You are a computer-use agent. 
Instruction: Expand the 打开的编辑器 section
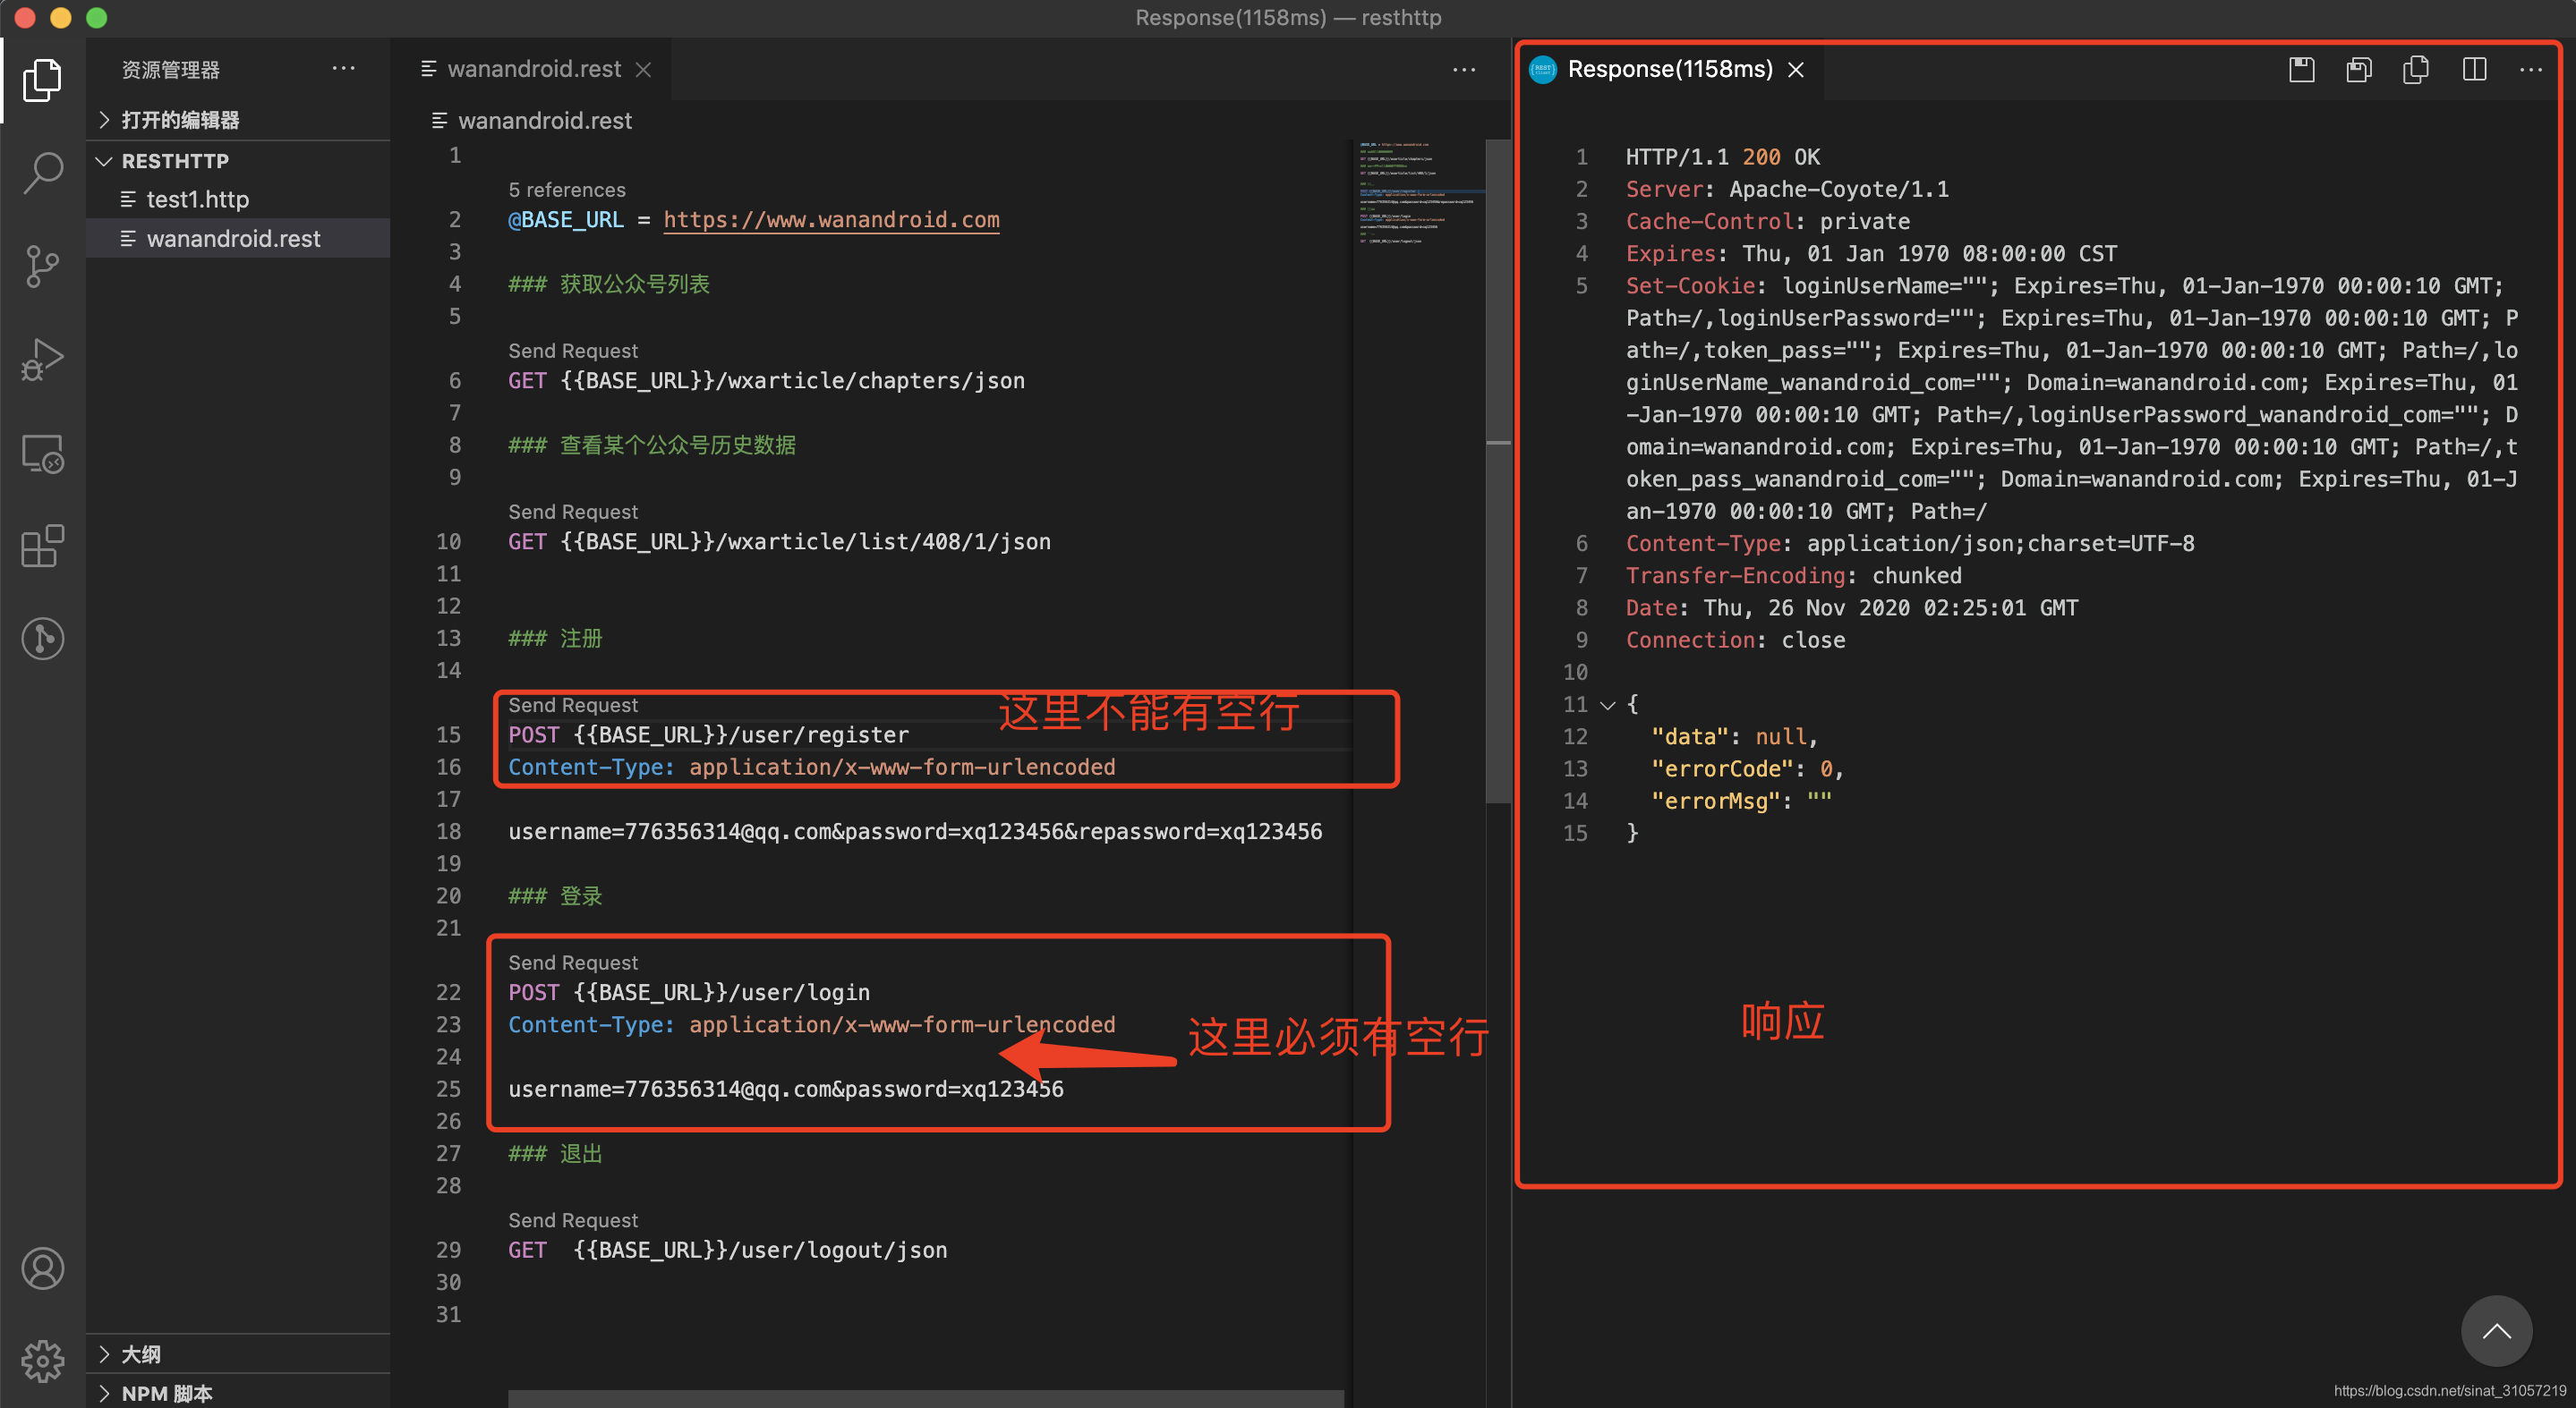tap(104, 119)
